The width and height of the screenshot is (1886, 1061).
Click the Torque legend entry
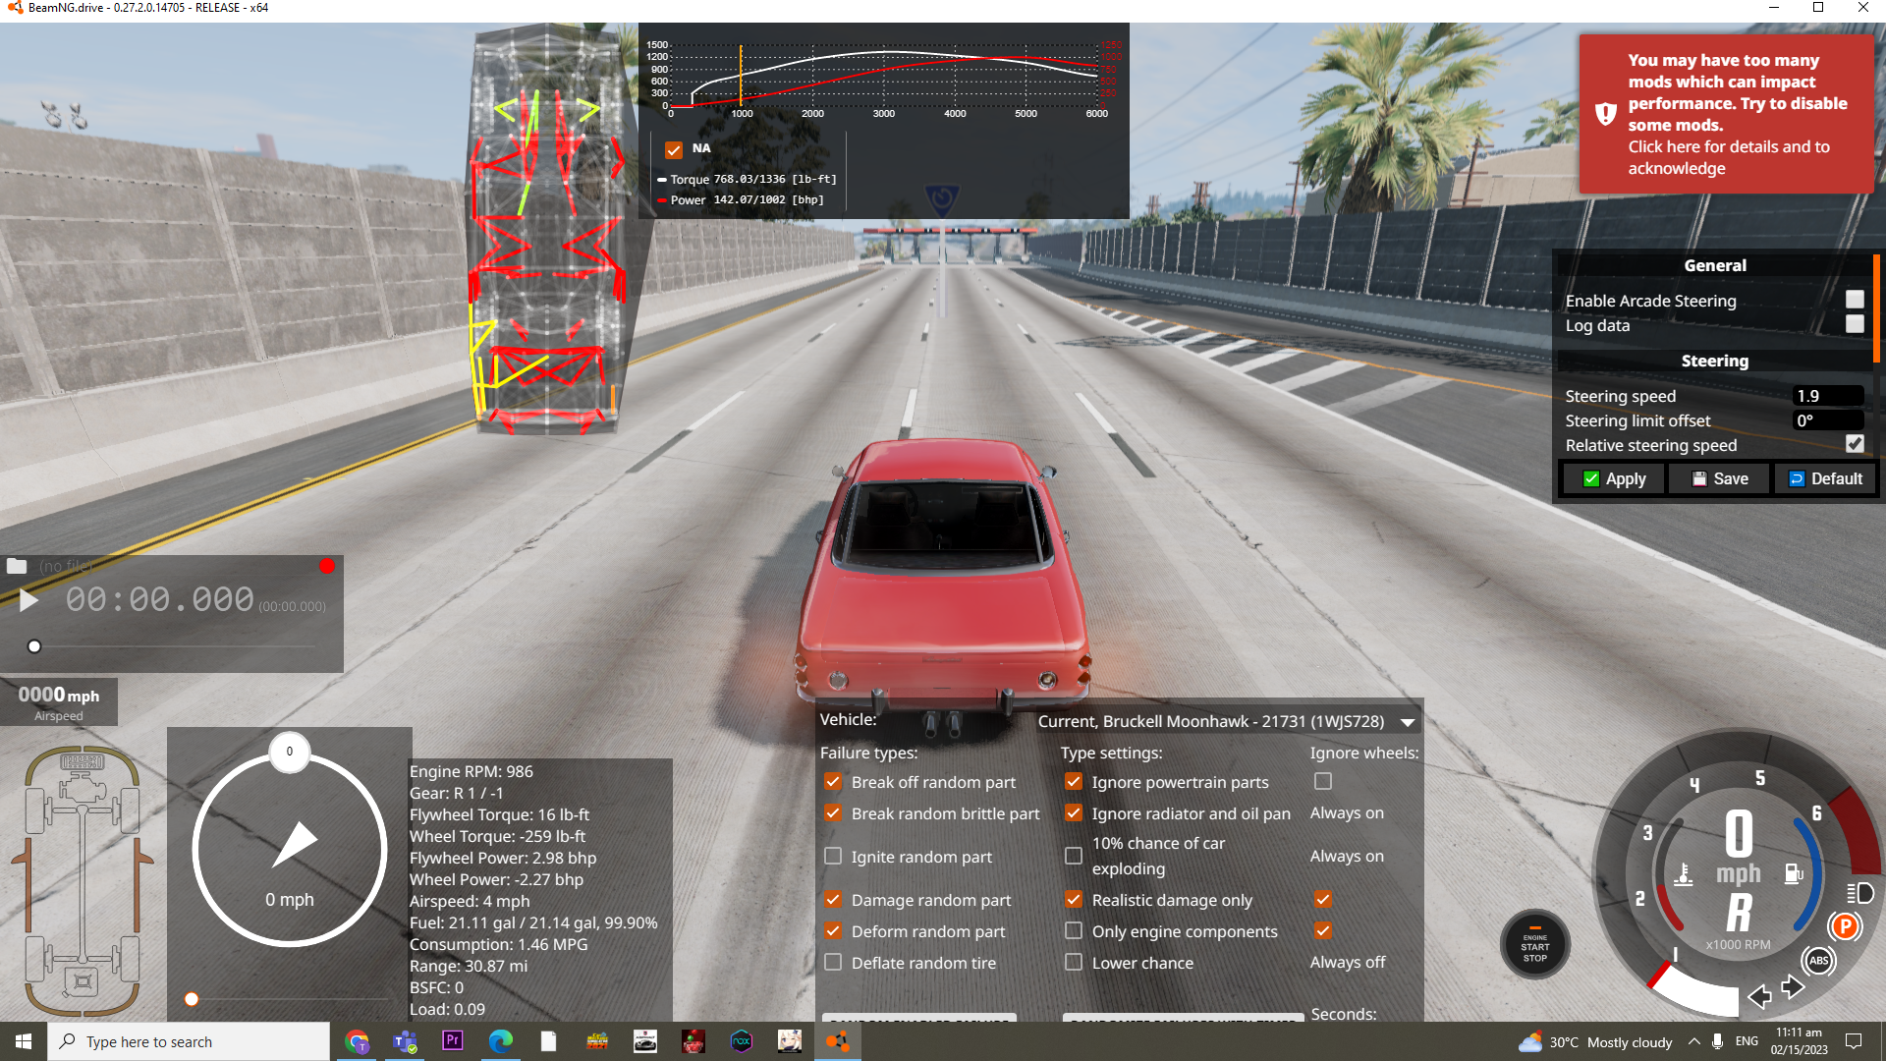(747, 180)
